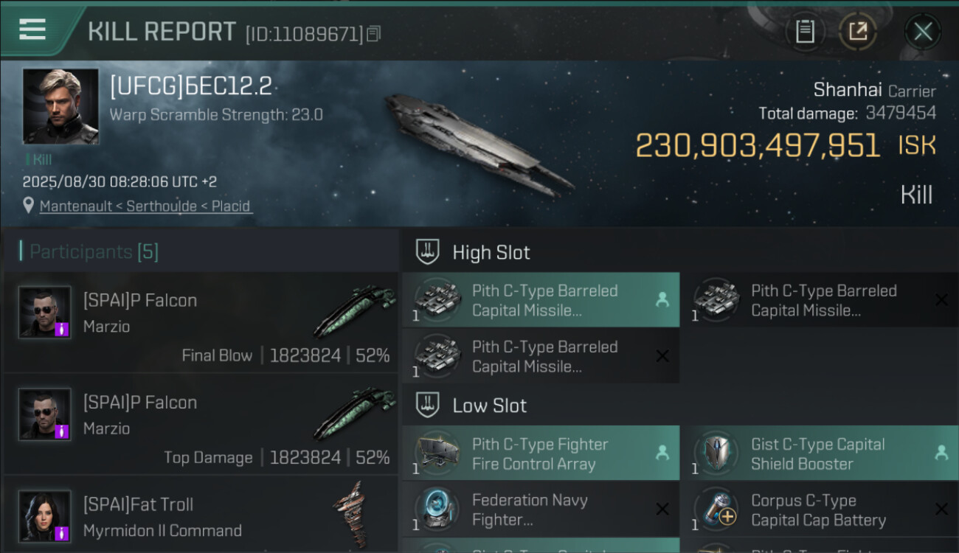Close the kill report window
This screenshot has width=959, height=553.
(x=923, y=31)
